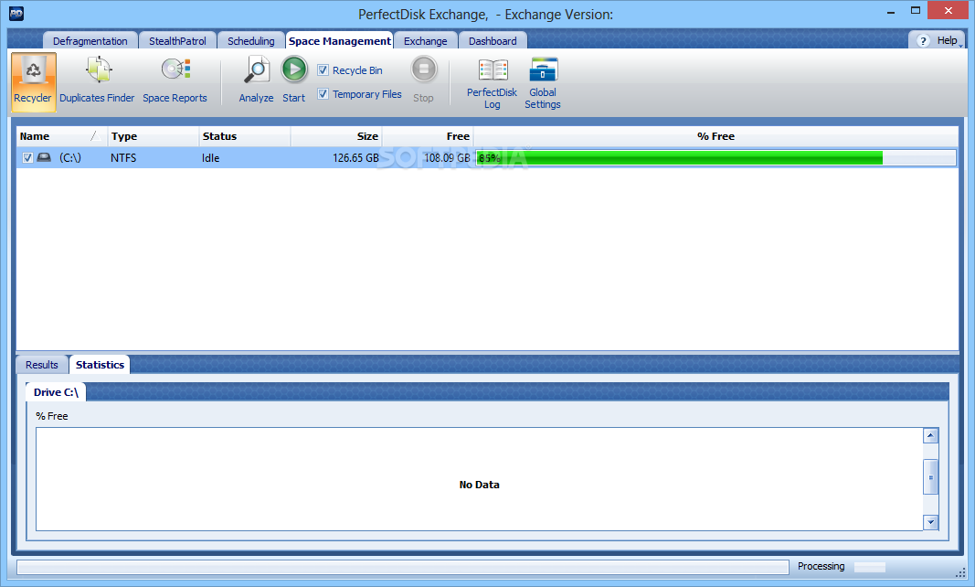The width and height of the screenshot is (975, 587).
Task: Click the 126.65 GB size value
Action: point(355,158)
